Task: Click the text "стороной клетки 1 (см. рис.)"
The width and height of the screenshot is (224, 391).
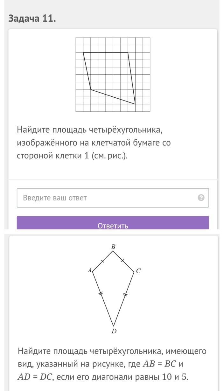Action: [72, 156]
